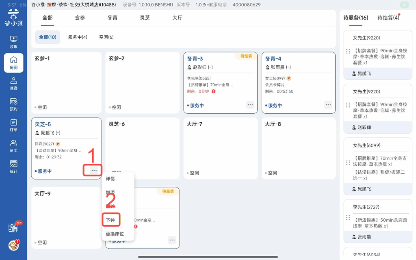Open the 待服务(16) tab
The image size is (416, 260).
pyautogui.click(x=356, y=18)
